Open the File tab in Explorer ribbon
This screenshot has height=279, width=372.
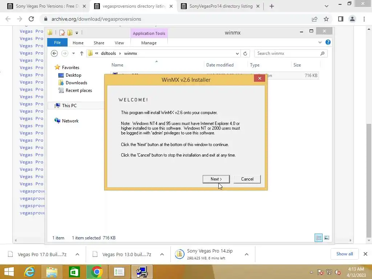[x=57, y=43]
